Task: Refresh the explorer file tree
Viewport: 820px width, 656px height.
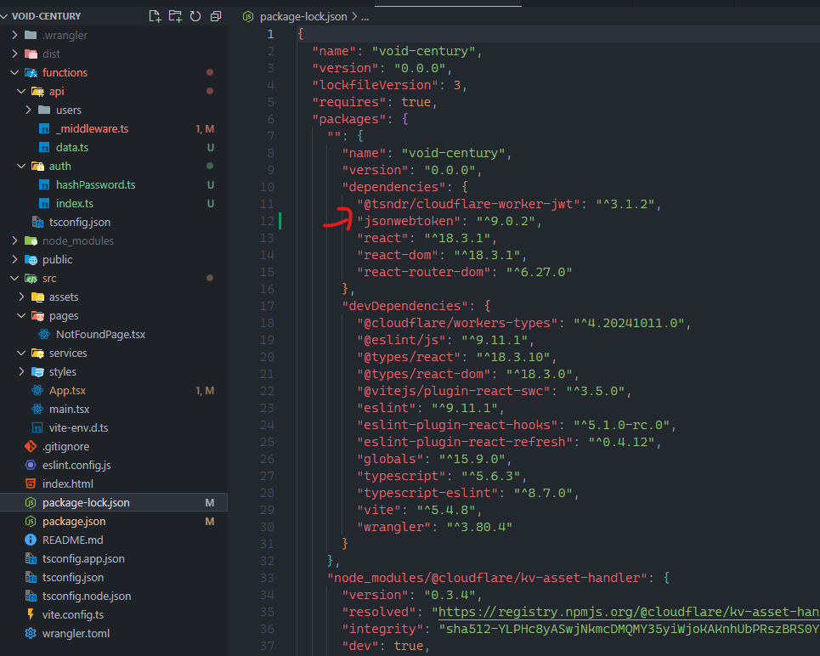Action: click(195, 16)
